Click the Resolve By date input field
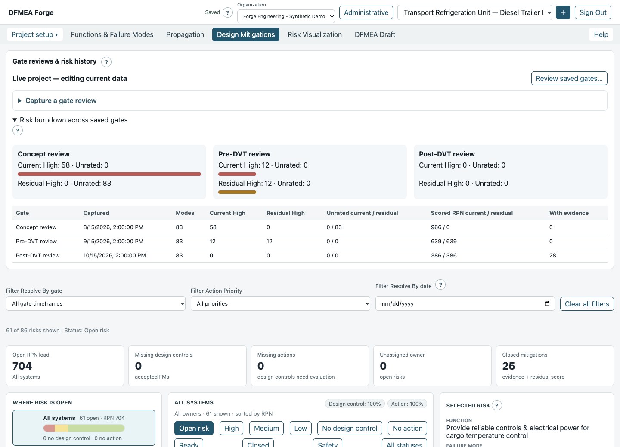Image resolution: width=620 pixels, height=447 pixels. 465,303
